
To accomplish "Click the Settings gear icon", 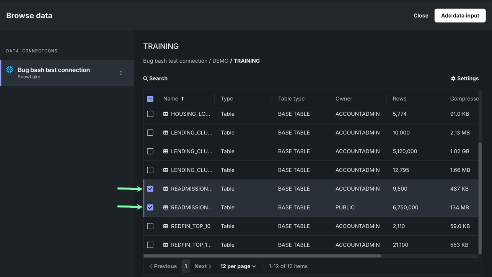I will pyautogui.click(x=453, y=78).
